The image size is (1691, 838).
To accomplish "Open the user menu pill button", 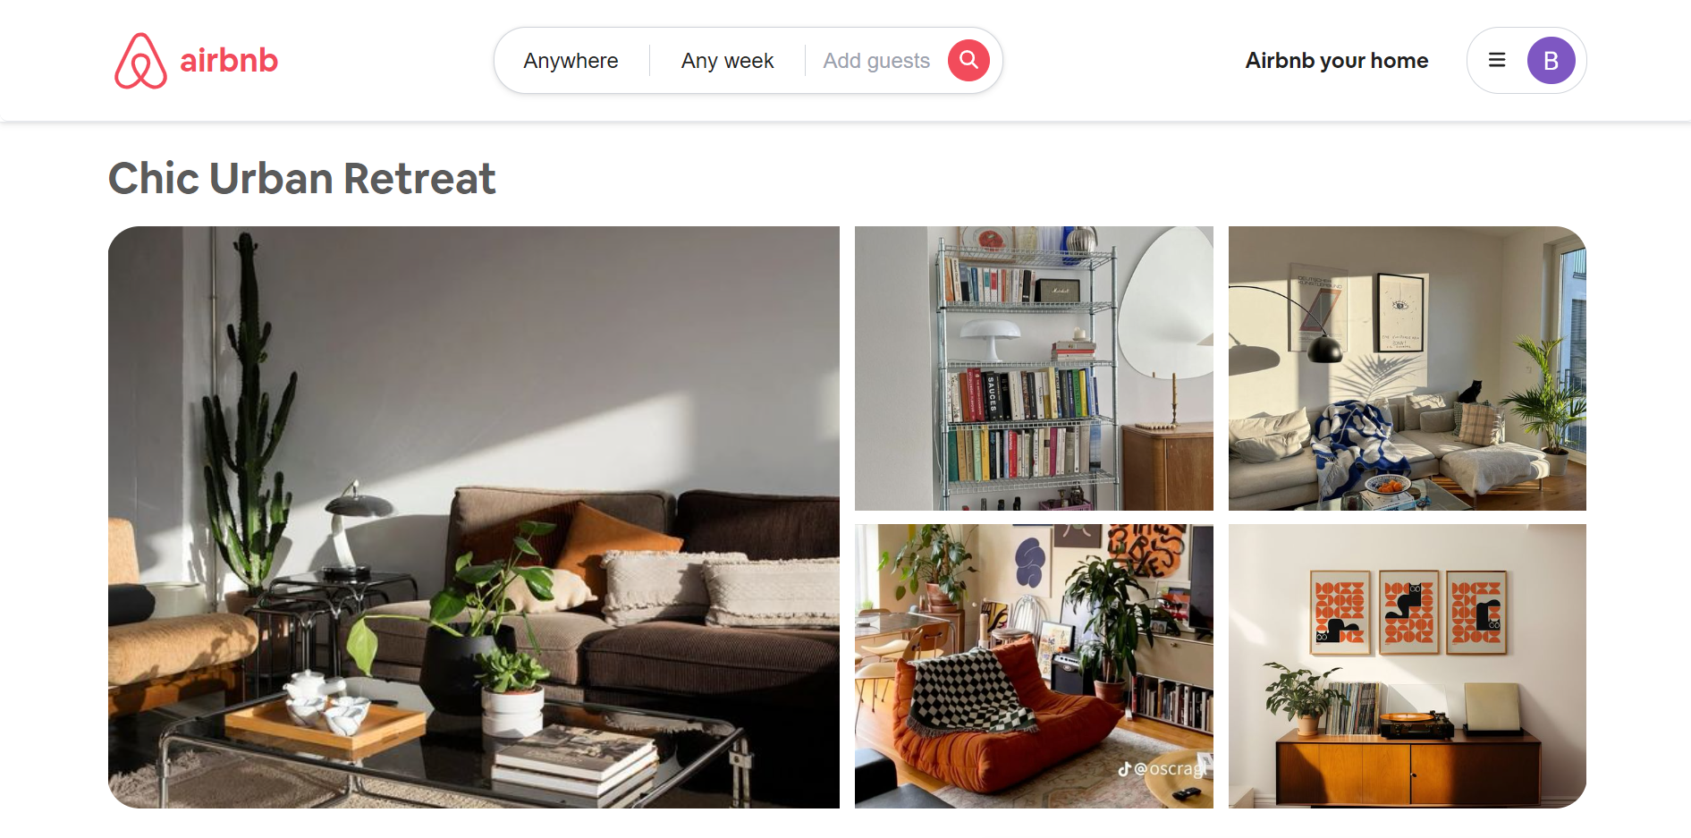I will coord(1526,61).
